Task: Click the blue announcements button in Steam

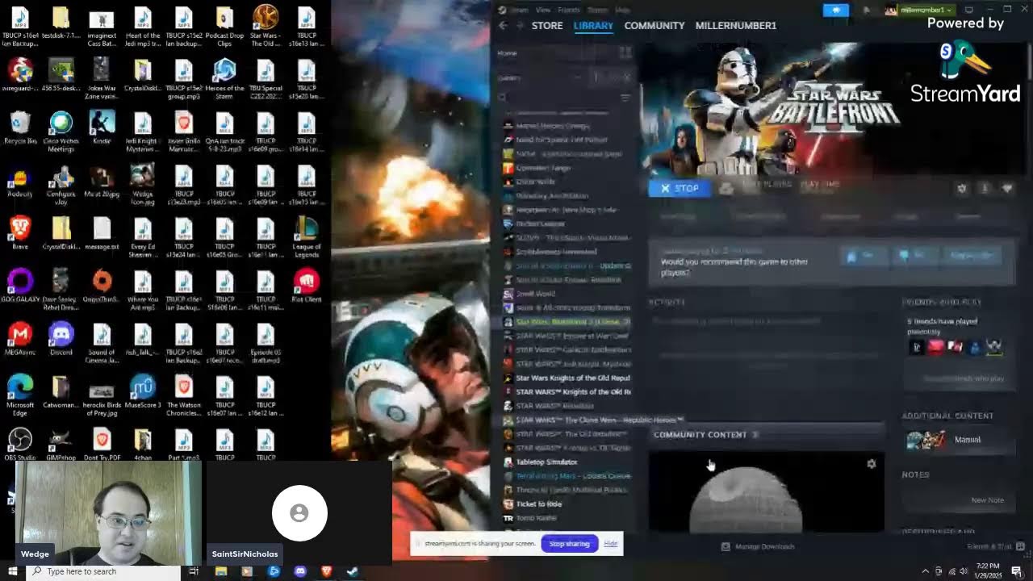Action: tap(835, 10)
